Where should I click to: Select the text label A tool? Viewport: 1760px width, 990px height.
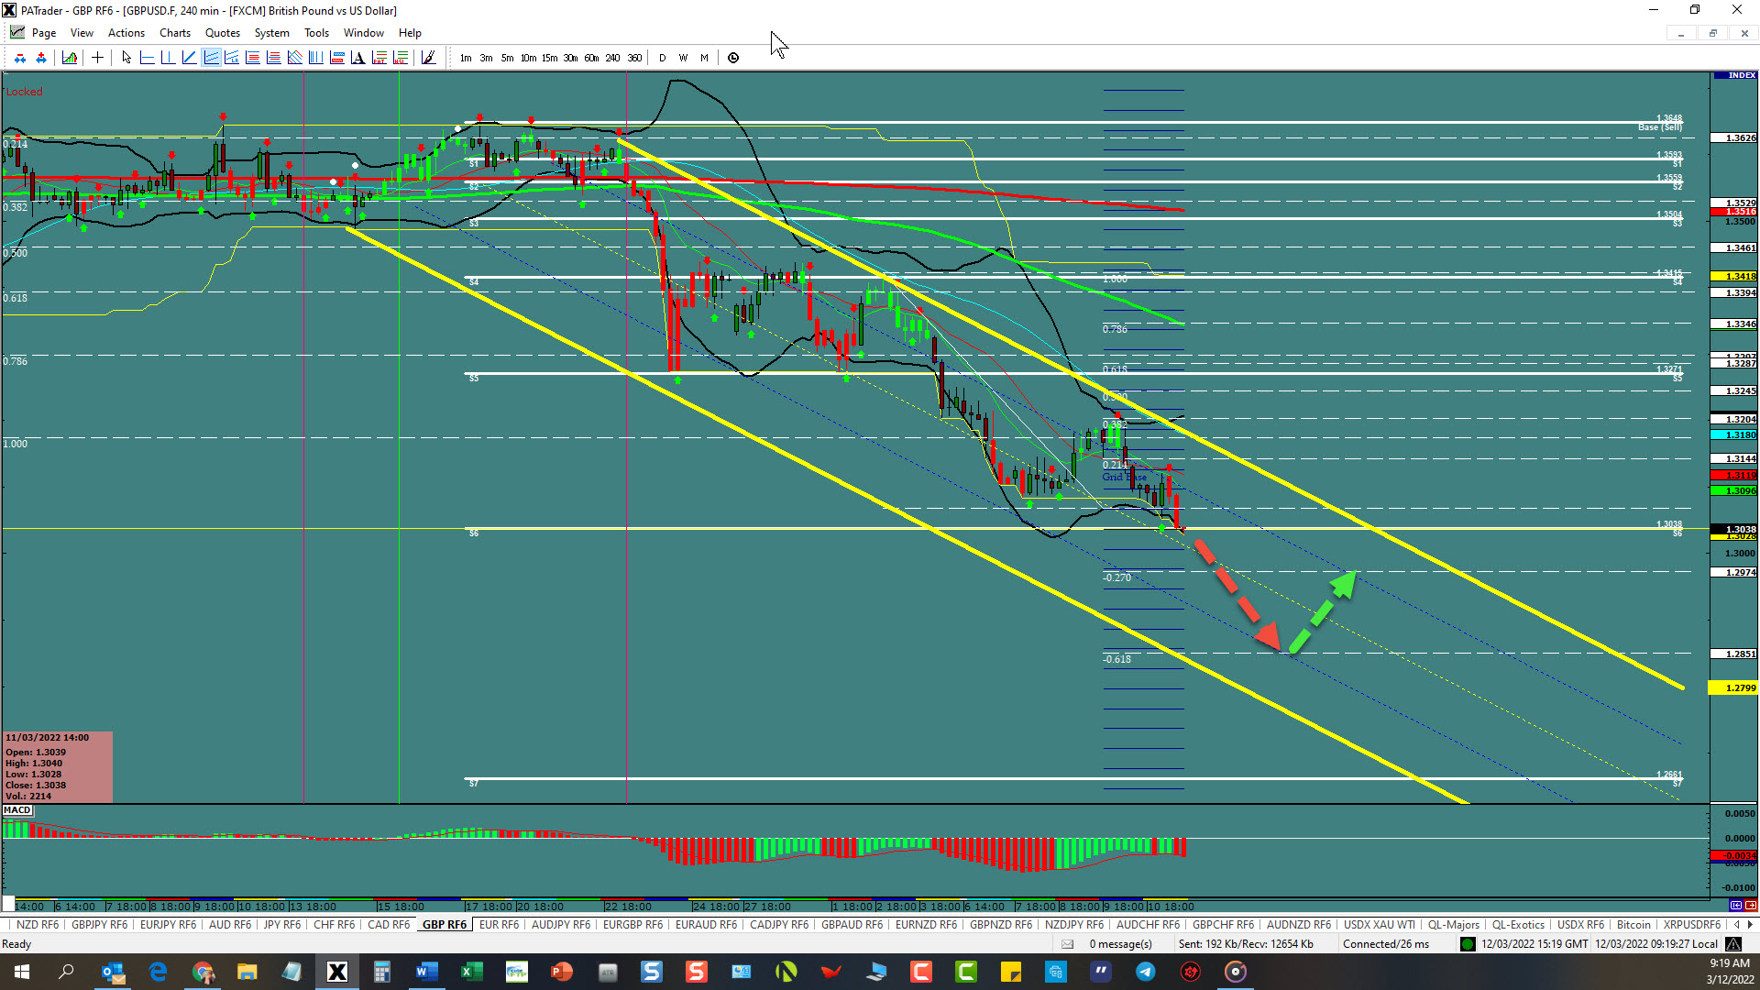(x=357, y=58)
